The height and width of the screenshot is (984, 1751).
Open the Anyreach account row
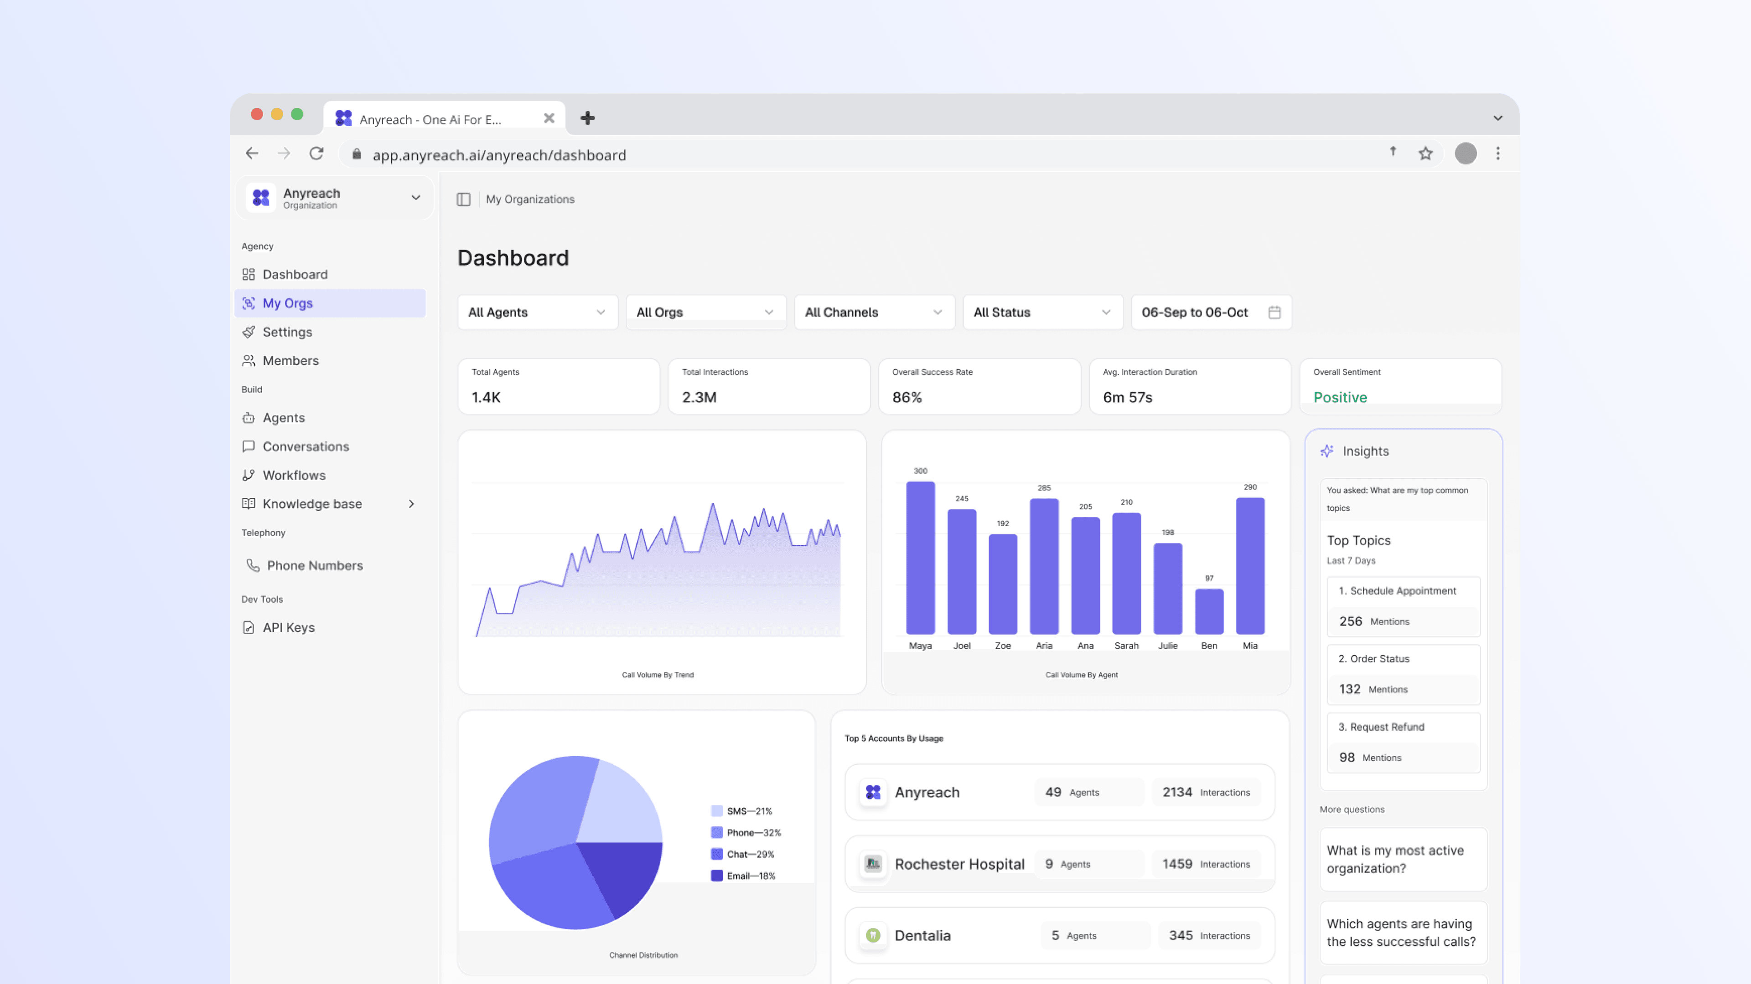click(1060, 792)
